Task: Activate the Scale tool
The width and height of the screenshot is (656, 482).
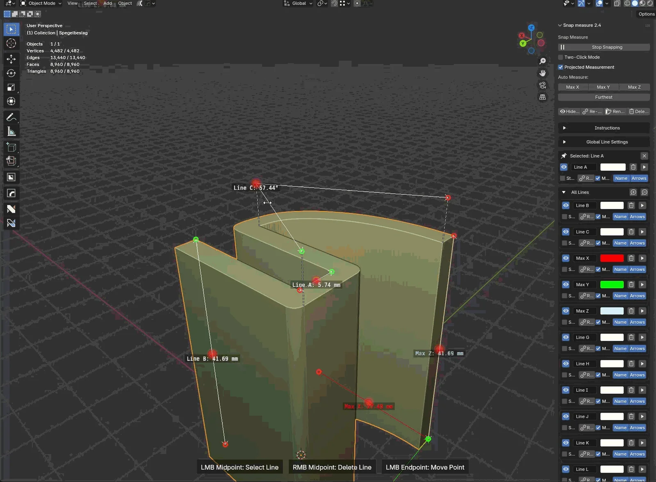Action: click(x=11, y=87)
